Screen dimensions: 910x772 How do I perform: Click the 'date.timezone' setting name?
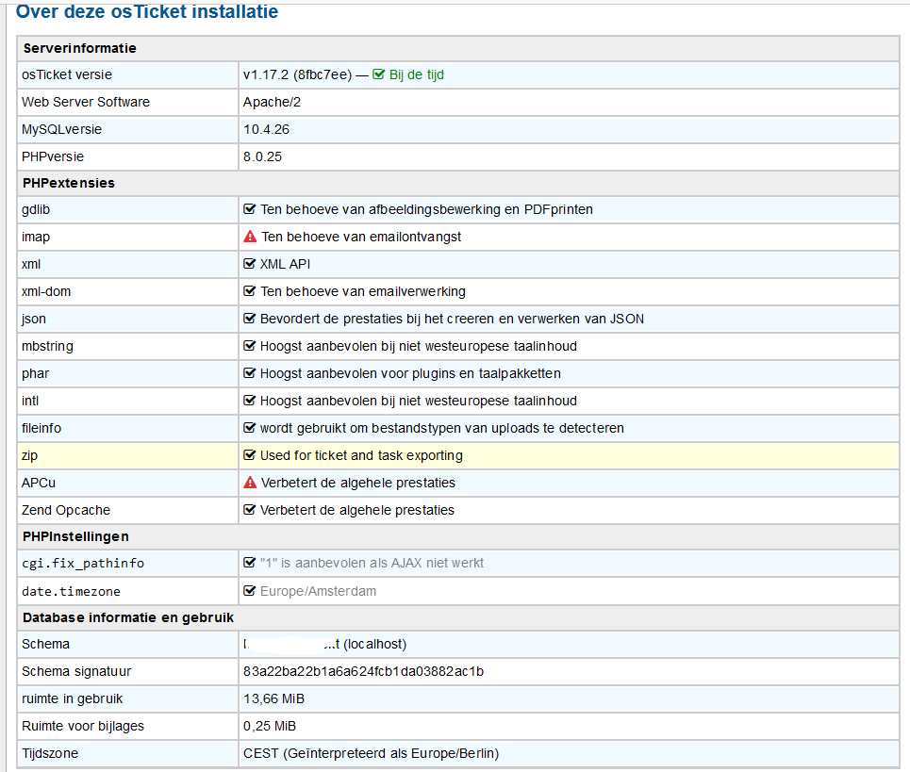click(x=72, y=592)
